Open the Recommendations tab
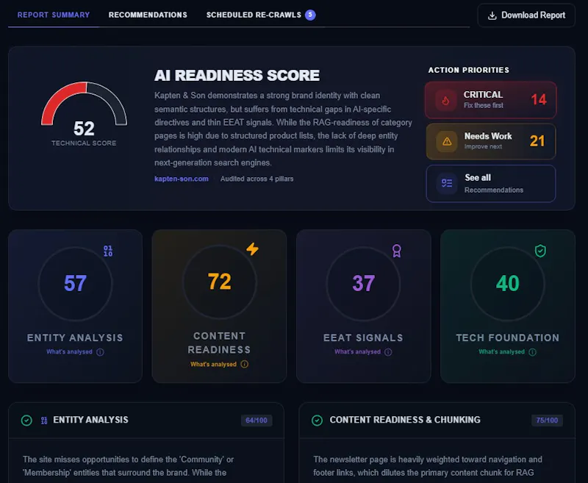The height and width of the screenshot is (483, 588). (148, 15)
